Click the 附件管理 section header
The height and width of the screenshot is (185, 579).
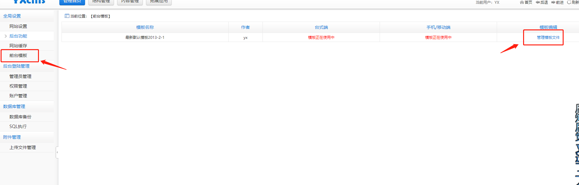(x=12, y=137)
